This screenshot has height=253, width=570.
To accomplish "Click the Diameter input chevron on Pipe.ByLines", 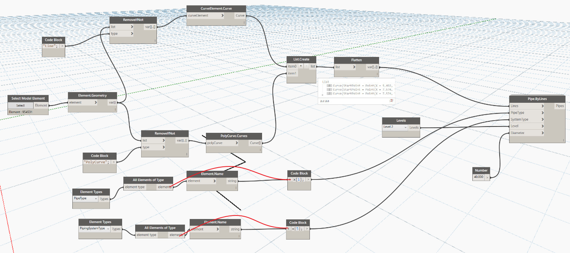I will point(542,133).
